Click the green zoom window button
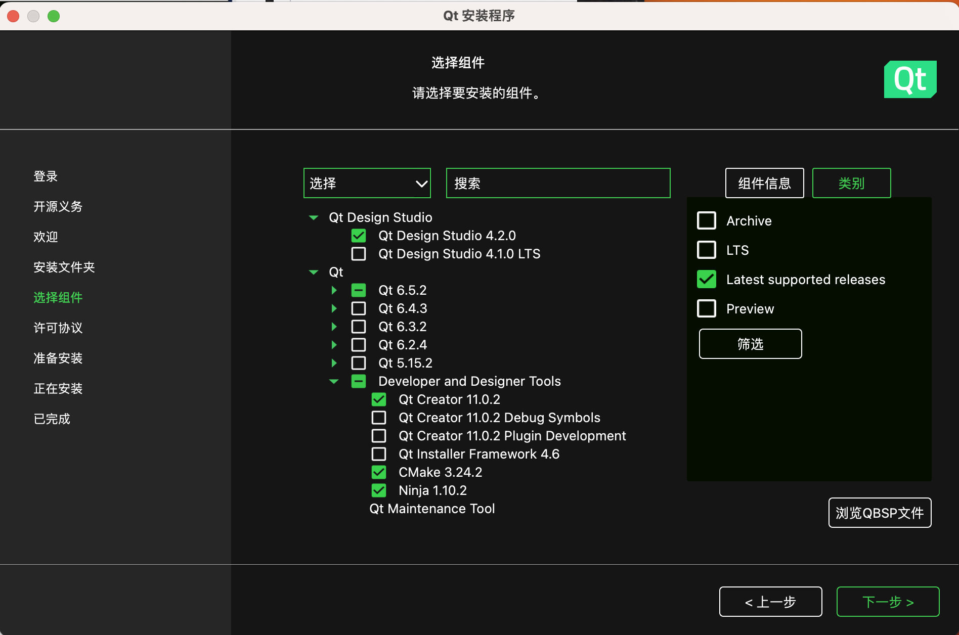Image resolution: width=959 pixels, height=635 pixels. (x=54, y=16)
